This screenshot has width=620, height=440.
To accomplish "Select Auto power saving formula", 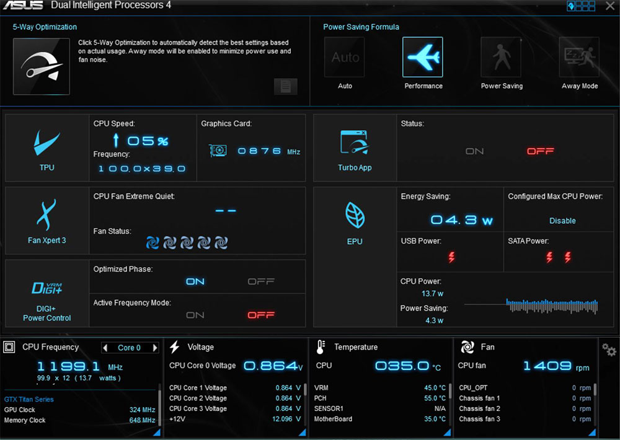I will (x=345, y=58).
